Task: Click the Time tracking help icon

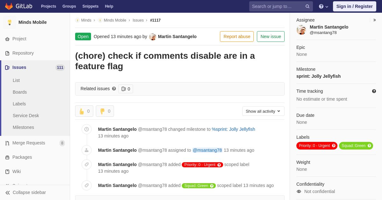Action: point(374,91)
